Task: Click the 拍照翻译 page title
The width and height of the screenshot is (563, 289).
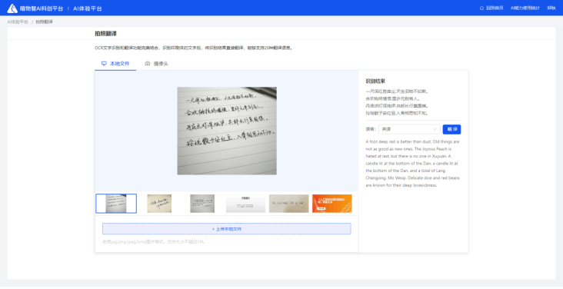Action: [105, 33]
